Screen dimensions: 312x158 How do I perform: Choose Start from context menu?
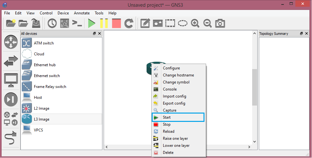click(178, 117)
